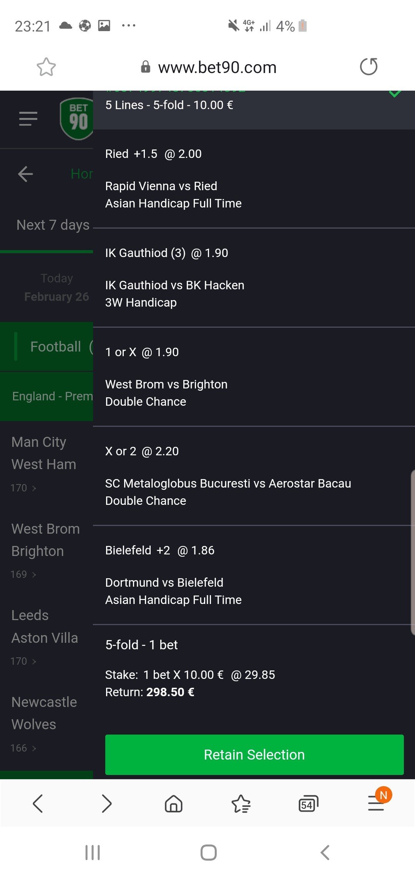Tap the Bet 90 shield logo
This screenshot has height=876, width=415.
[x=78, y=119]
